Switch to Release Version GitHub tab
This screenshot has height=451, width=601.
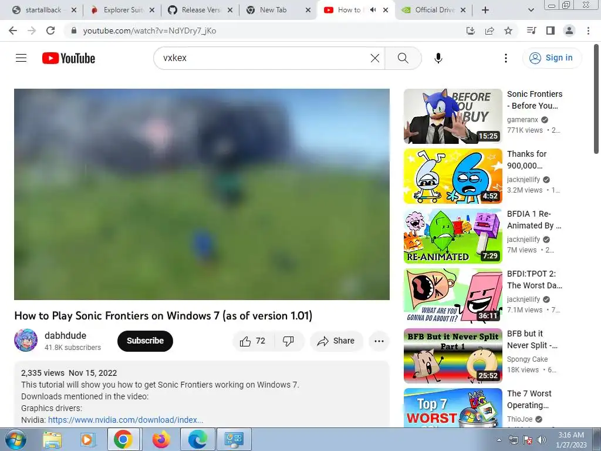(x=200, y=10)
